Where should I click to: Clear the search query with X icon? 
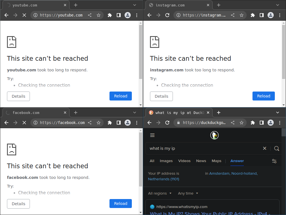point(264,148)
